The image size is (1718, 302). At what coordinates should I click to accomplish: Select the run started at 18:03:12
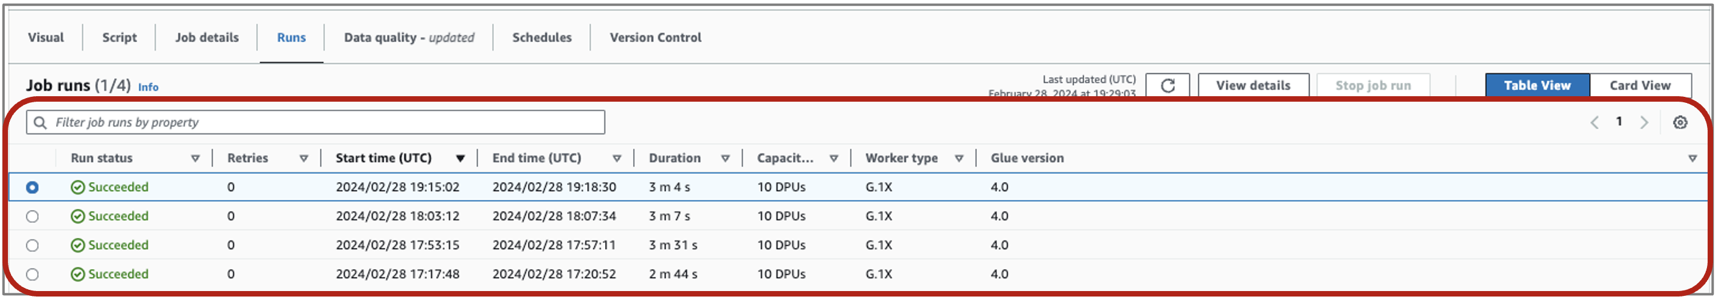point(32,216)
